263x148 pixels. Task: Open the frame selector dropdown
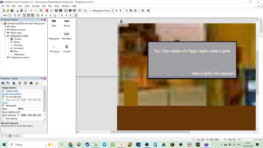point(113,11)
